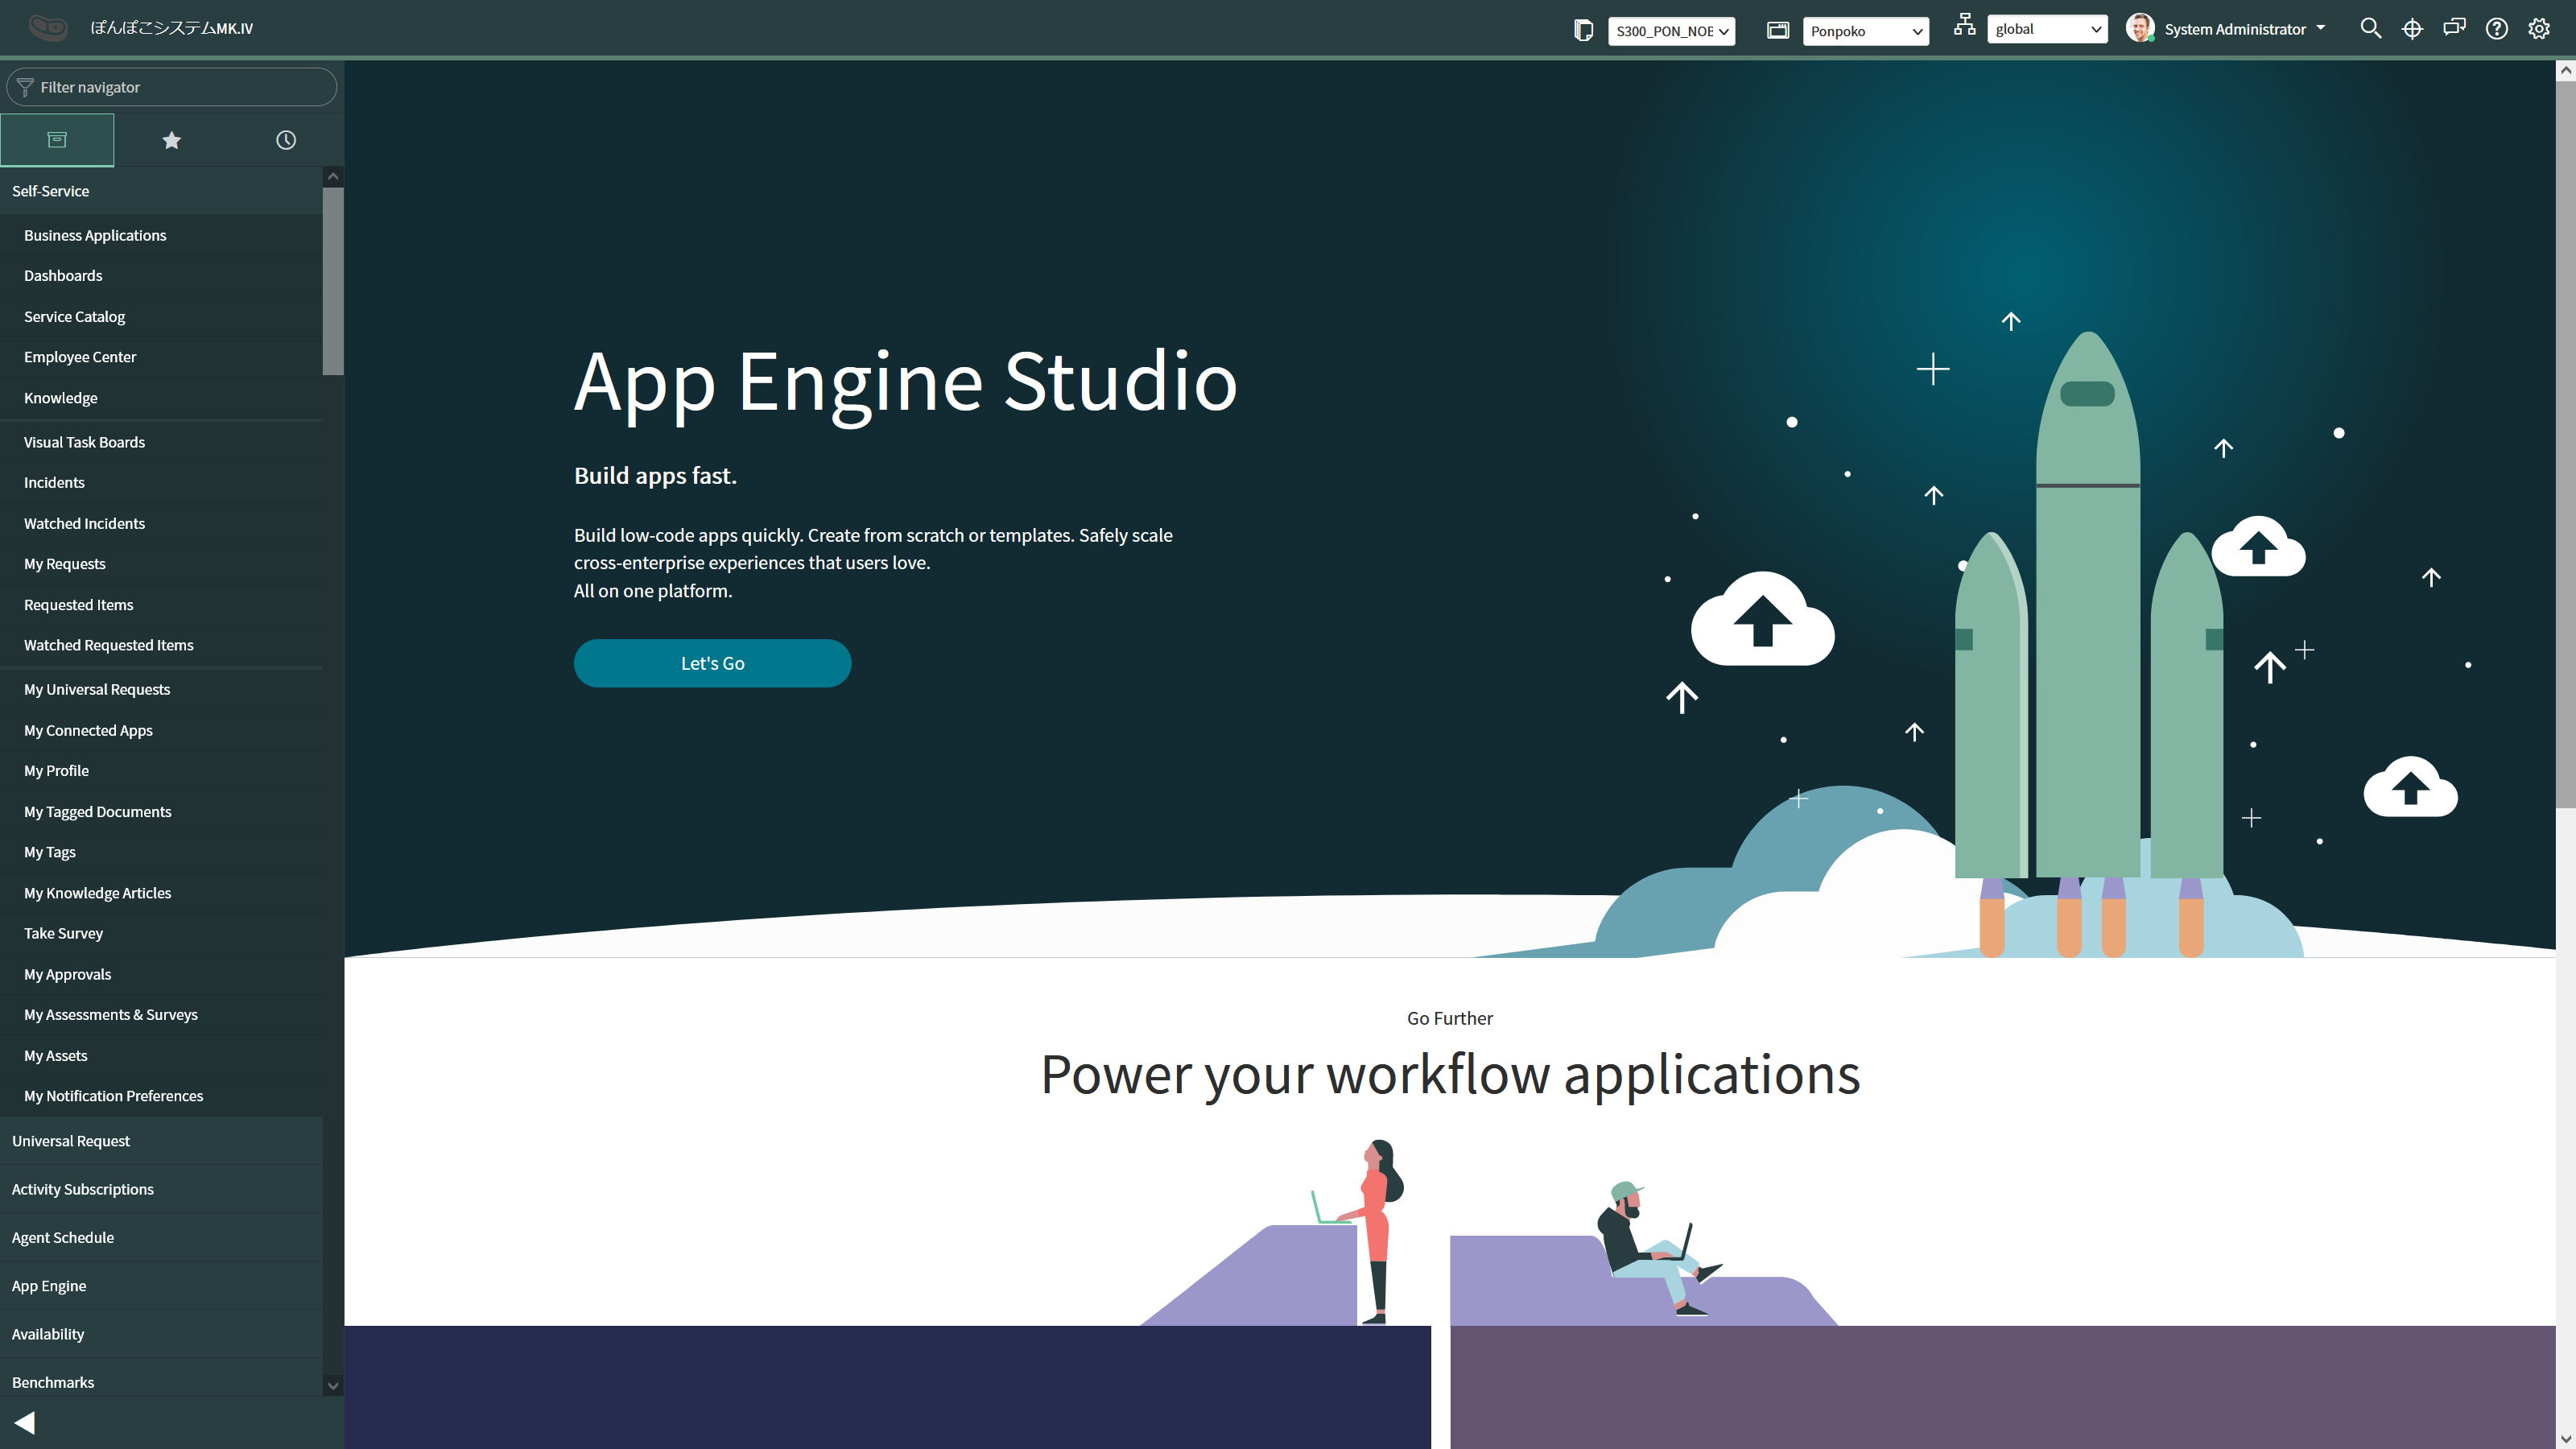This screenshot has height=1449, width=2576.
Task: Open the Ponpoko application dropdown
Action: click(x=1865, y=31)
